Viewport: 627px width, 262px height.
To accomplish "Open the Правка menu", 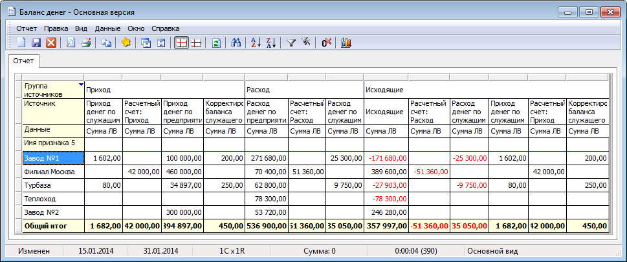I will tap(56, 28).
